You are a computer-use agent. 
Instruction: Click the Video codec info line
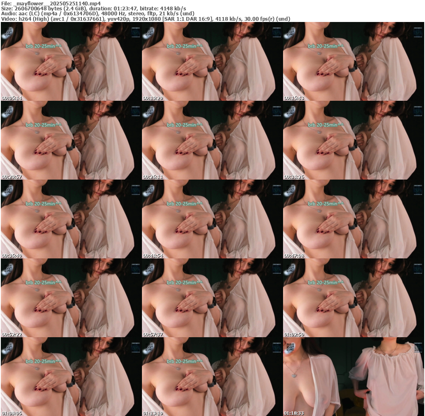coord(145,19)
